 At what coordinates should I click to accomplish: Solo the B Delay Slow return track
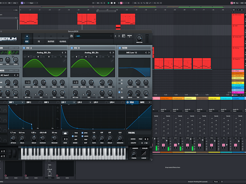[x=163, y=148]
